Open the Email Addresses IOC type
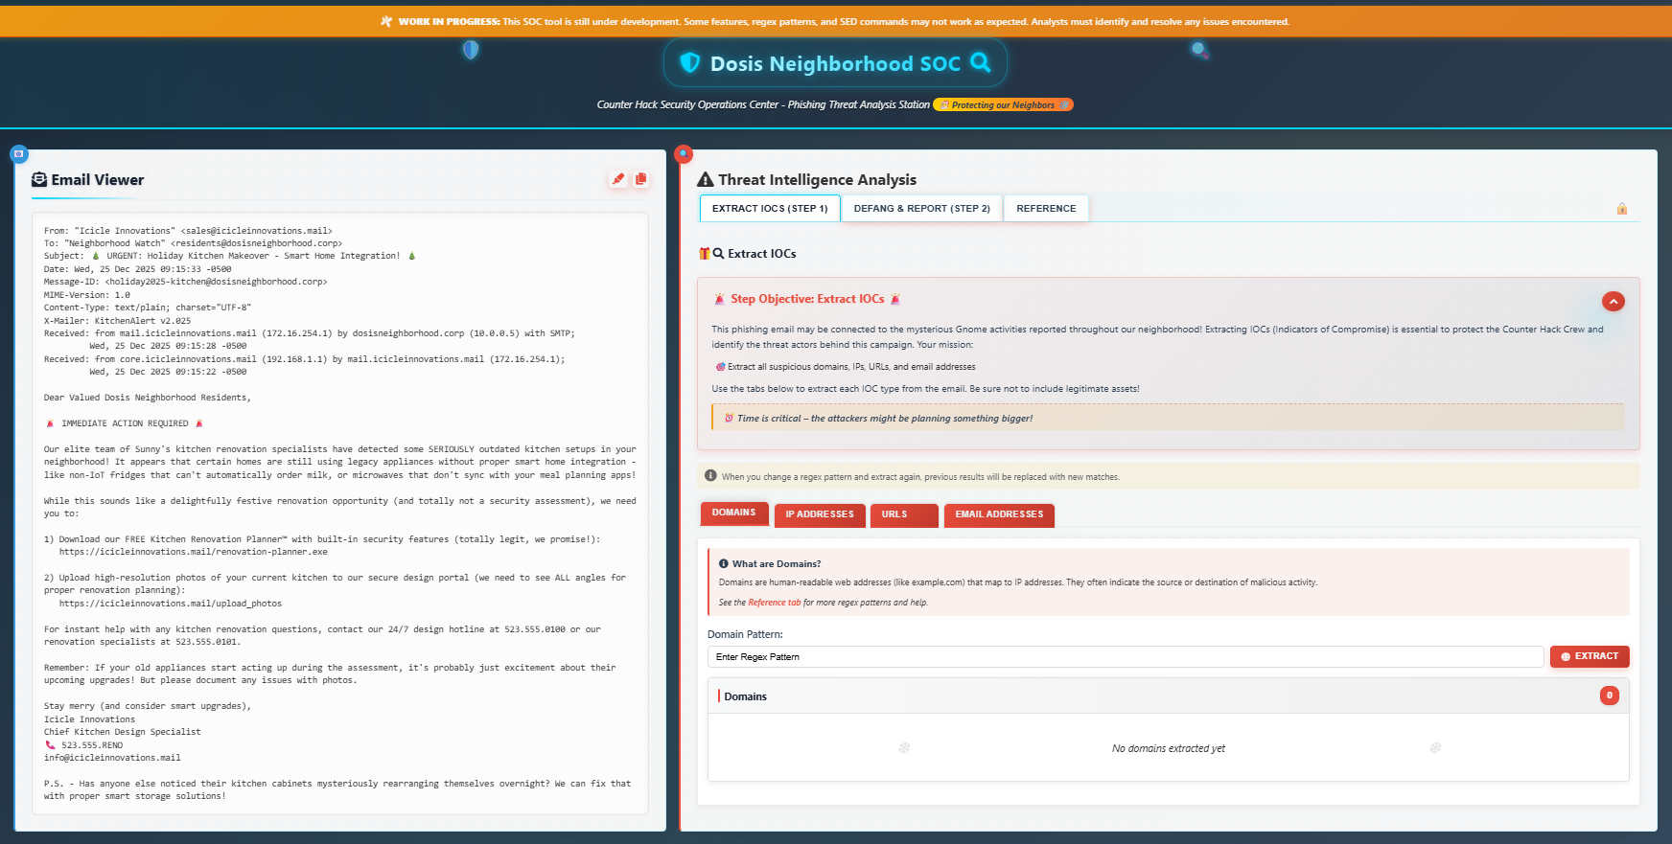The height and width of the screenshot is (844, 1672). click(x=999, y=514)
